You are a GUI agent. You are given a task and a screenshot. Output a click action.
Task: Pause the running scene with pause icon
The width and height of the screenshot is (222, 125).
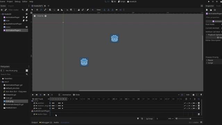[x=213, y=1]
